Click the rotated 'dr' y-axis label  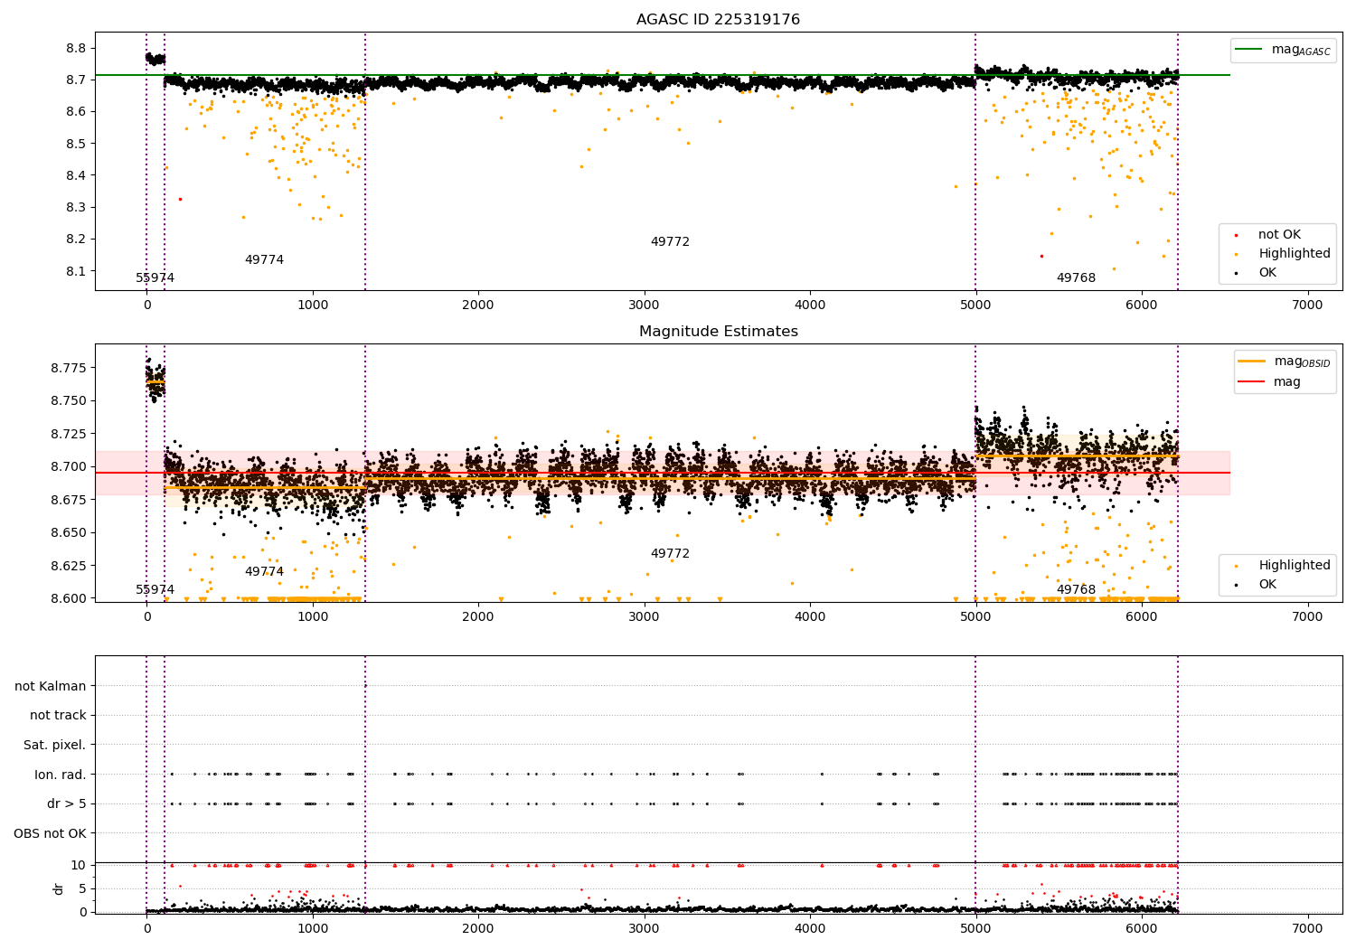pos(59,888)
